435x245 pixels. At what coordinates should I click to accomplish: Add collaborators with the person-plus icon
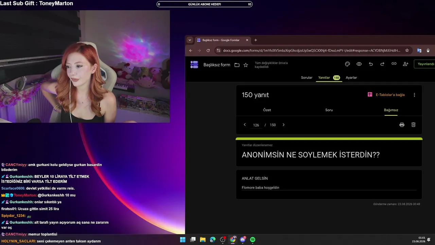click(405, 64)
